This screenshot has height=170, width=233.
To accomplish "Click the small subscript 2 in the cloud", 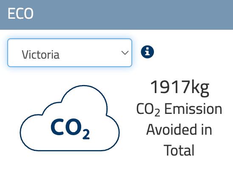I will [x=86, y=134].
